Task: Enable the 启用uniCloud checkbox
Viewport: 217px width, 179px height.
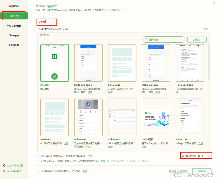Action: [39, 161]
